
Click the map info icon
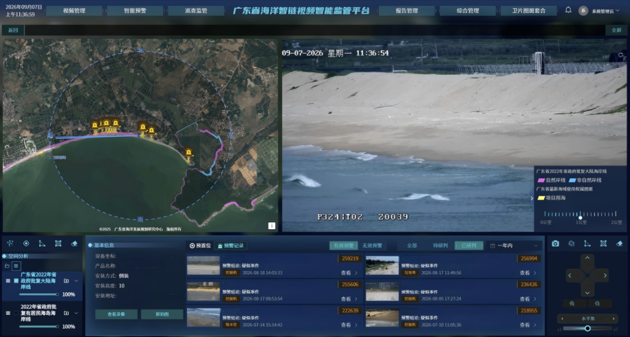pos(272,226)
